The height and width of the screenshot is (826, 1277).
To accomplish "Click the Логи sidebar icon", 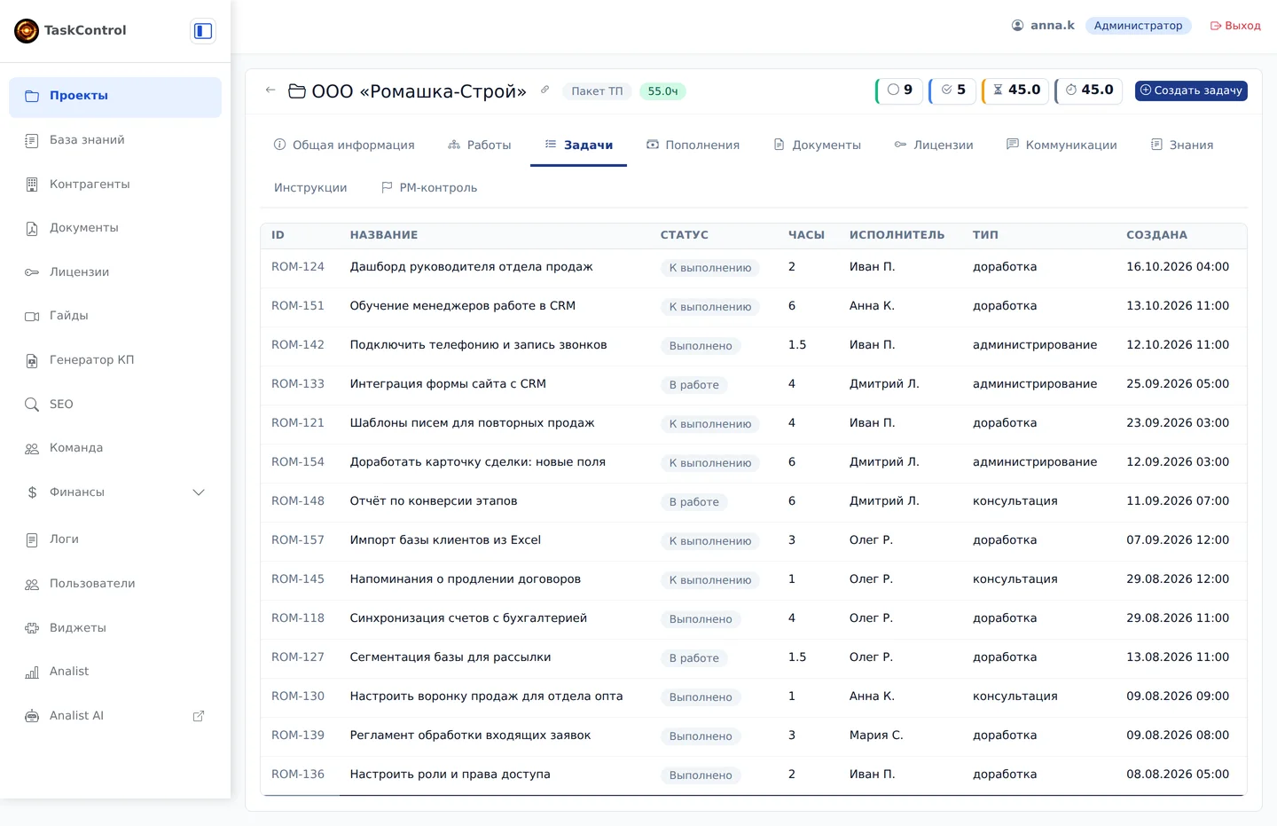I will [32, 539].
